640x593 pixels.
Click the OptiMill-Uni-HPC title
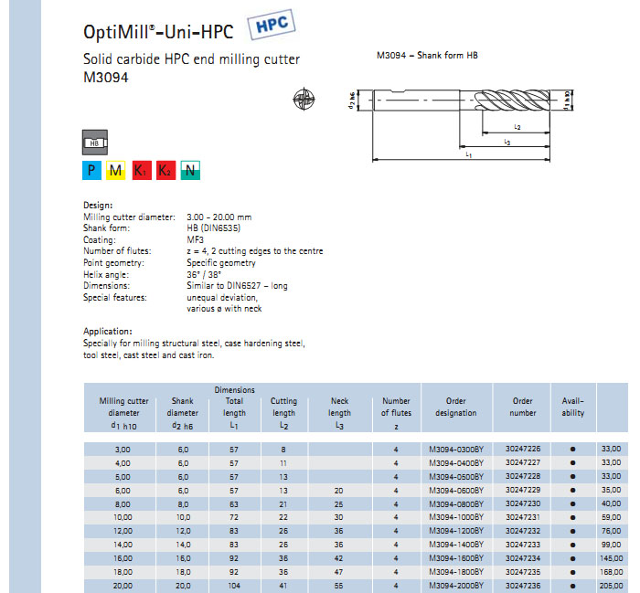(159, 33)
